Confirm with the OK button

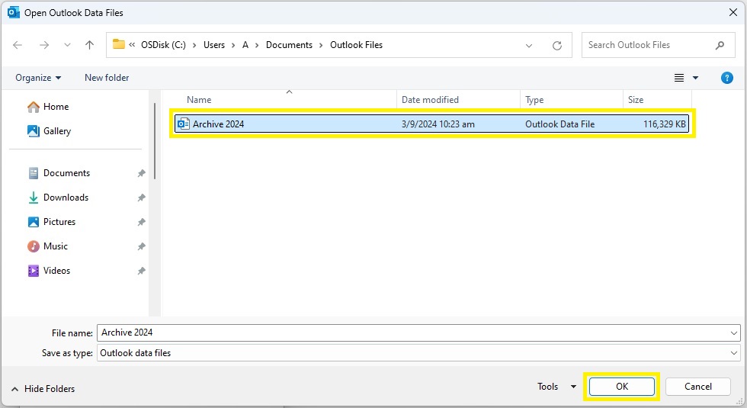pyautogui.click(x=622, y=387)
